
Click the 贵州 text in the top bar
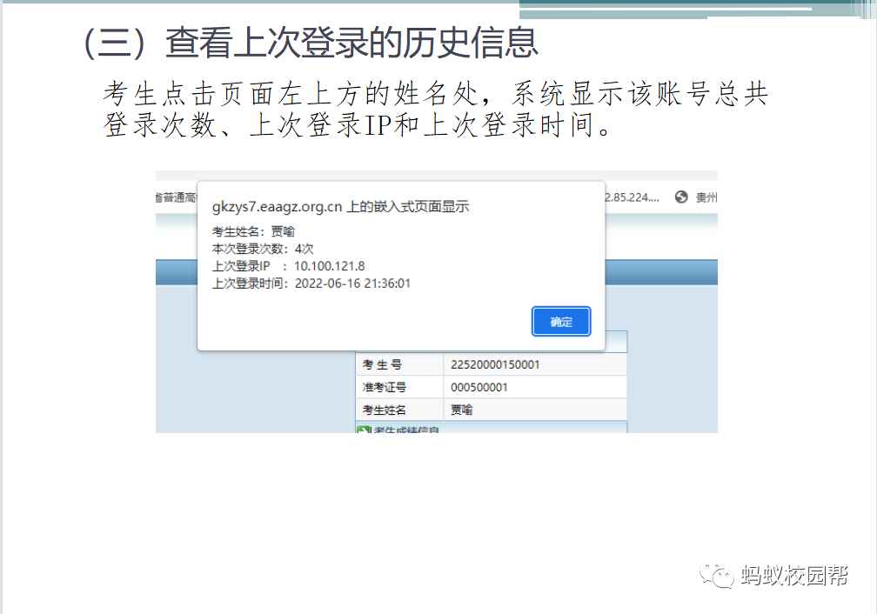[706, 197]
